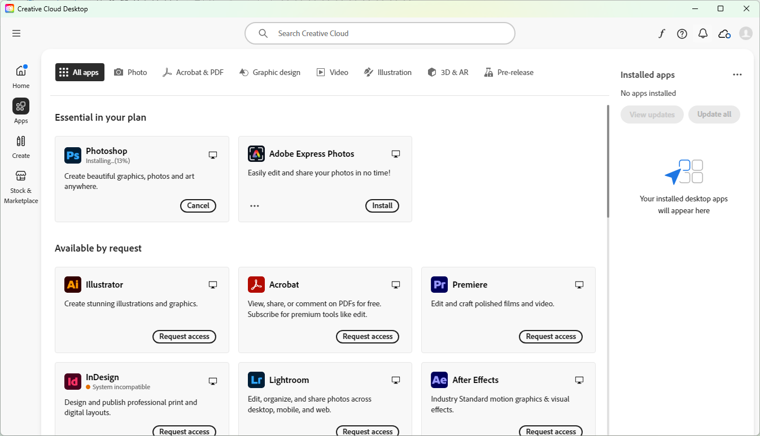The height and width of the screenshot is (436, 760).
Task: Open the profile avatar menu
Action: click(x=745, y=33)
